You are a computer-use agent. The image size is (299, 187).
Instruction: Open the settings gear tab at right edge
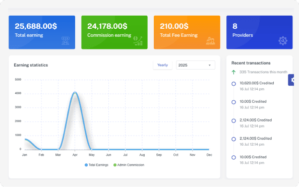pos(291,80)
